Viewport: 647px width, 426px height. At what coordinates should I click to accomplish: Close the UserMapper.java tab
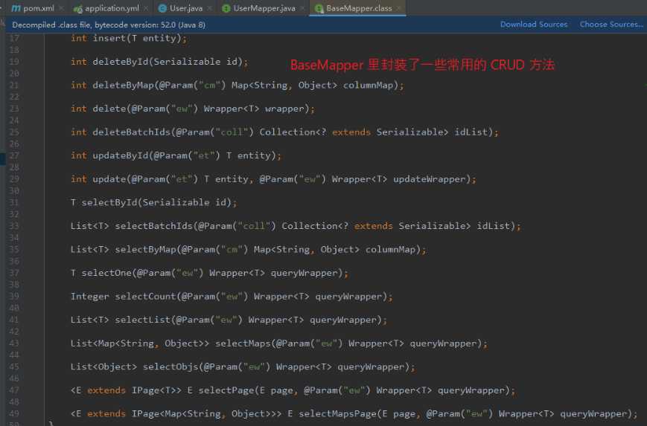[302, 8]
